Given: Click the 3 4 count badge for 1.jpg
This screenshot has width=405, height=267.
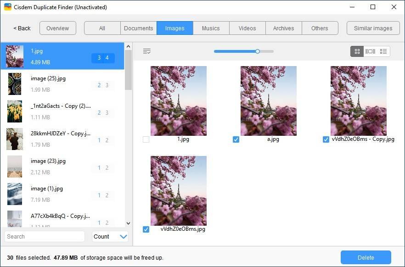Looking at the screenshot, I should click(103, 58).
